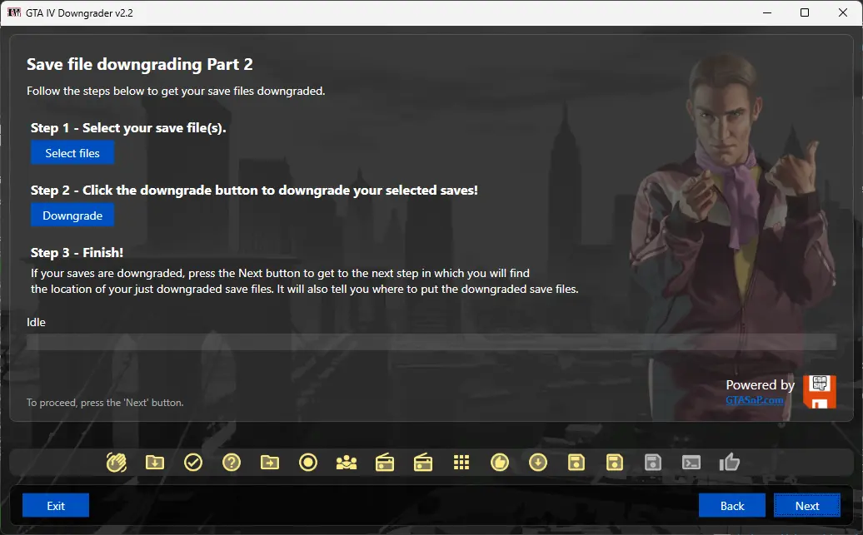Close the GTA IV Downgrader window
Image resolution: width=863 pixels, height=535 pixels.
(843, 12)
